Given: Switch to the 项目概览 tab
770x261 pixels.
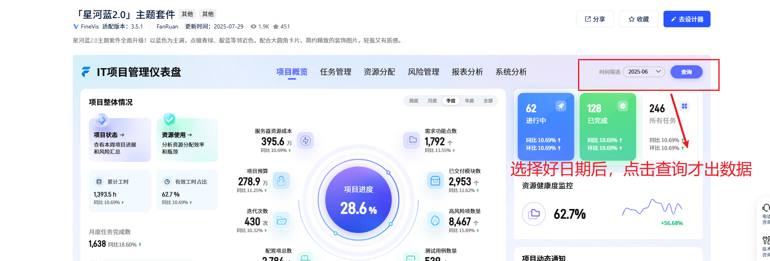Looking at the screenshot, I should pos(292,72).
